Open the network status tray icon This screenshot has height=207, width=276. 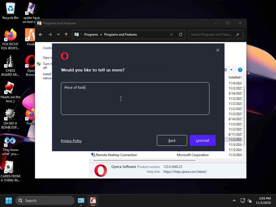click(x=243, y=201)
